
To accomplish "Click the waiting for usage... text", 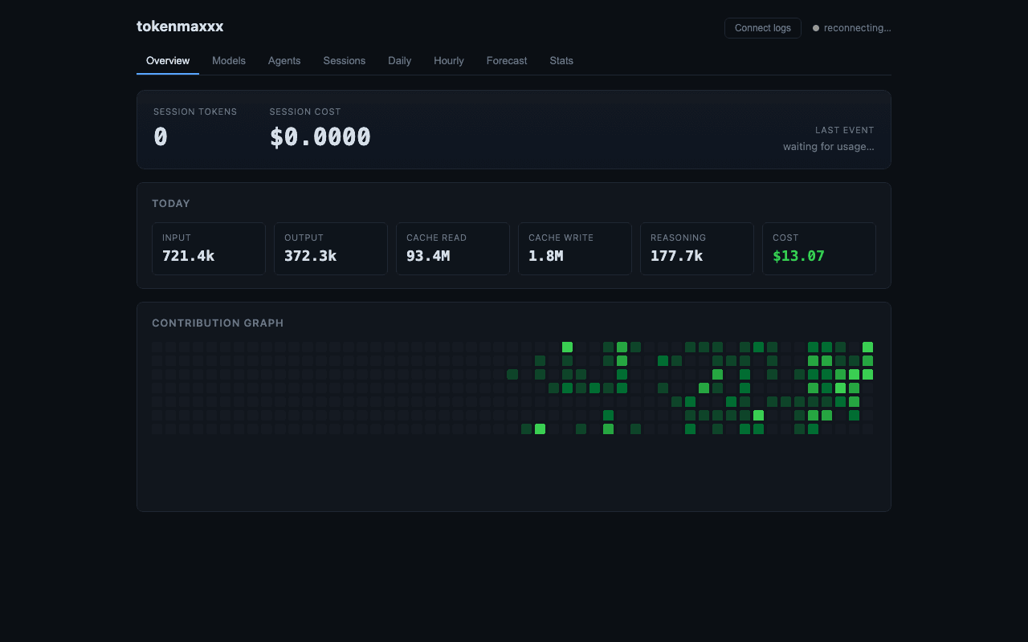I will tap(829, 147).
